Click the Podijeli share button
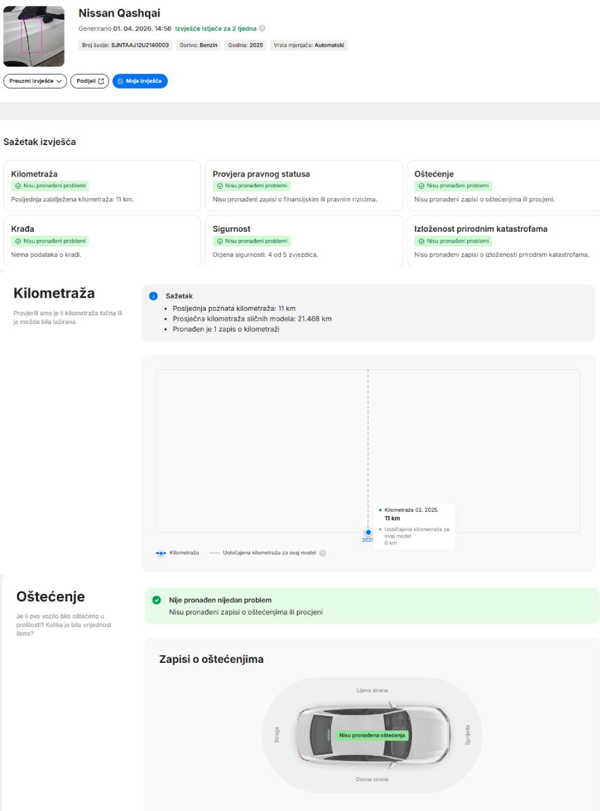 (89, 81)
